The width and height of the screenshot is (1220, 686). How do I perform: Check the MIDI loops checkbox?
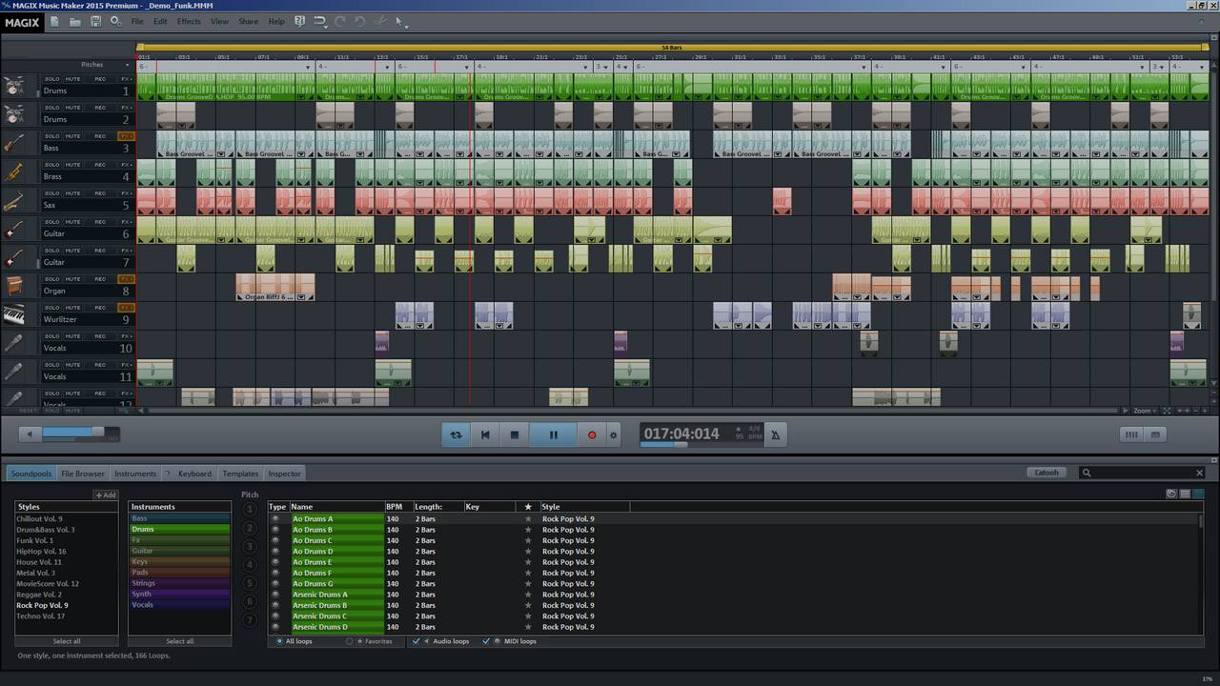pyautogui.click(x=487, y=641)
